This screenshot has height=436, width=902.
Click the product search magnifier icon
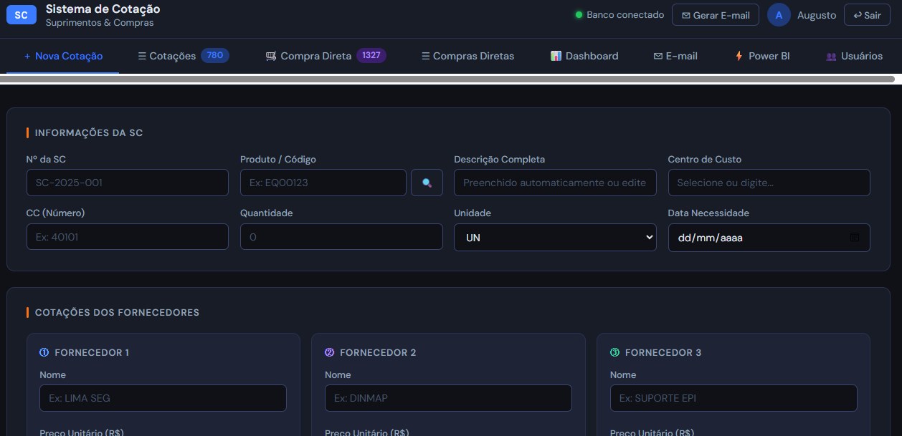pos(427,183)
